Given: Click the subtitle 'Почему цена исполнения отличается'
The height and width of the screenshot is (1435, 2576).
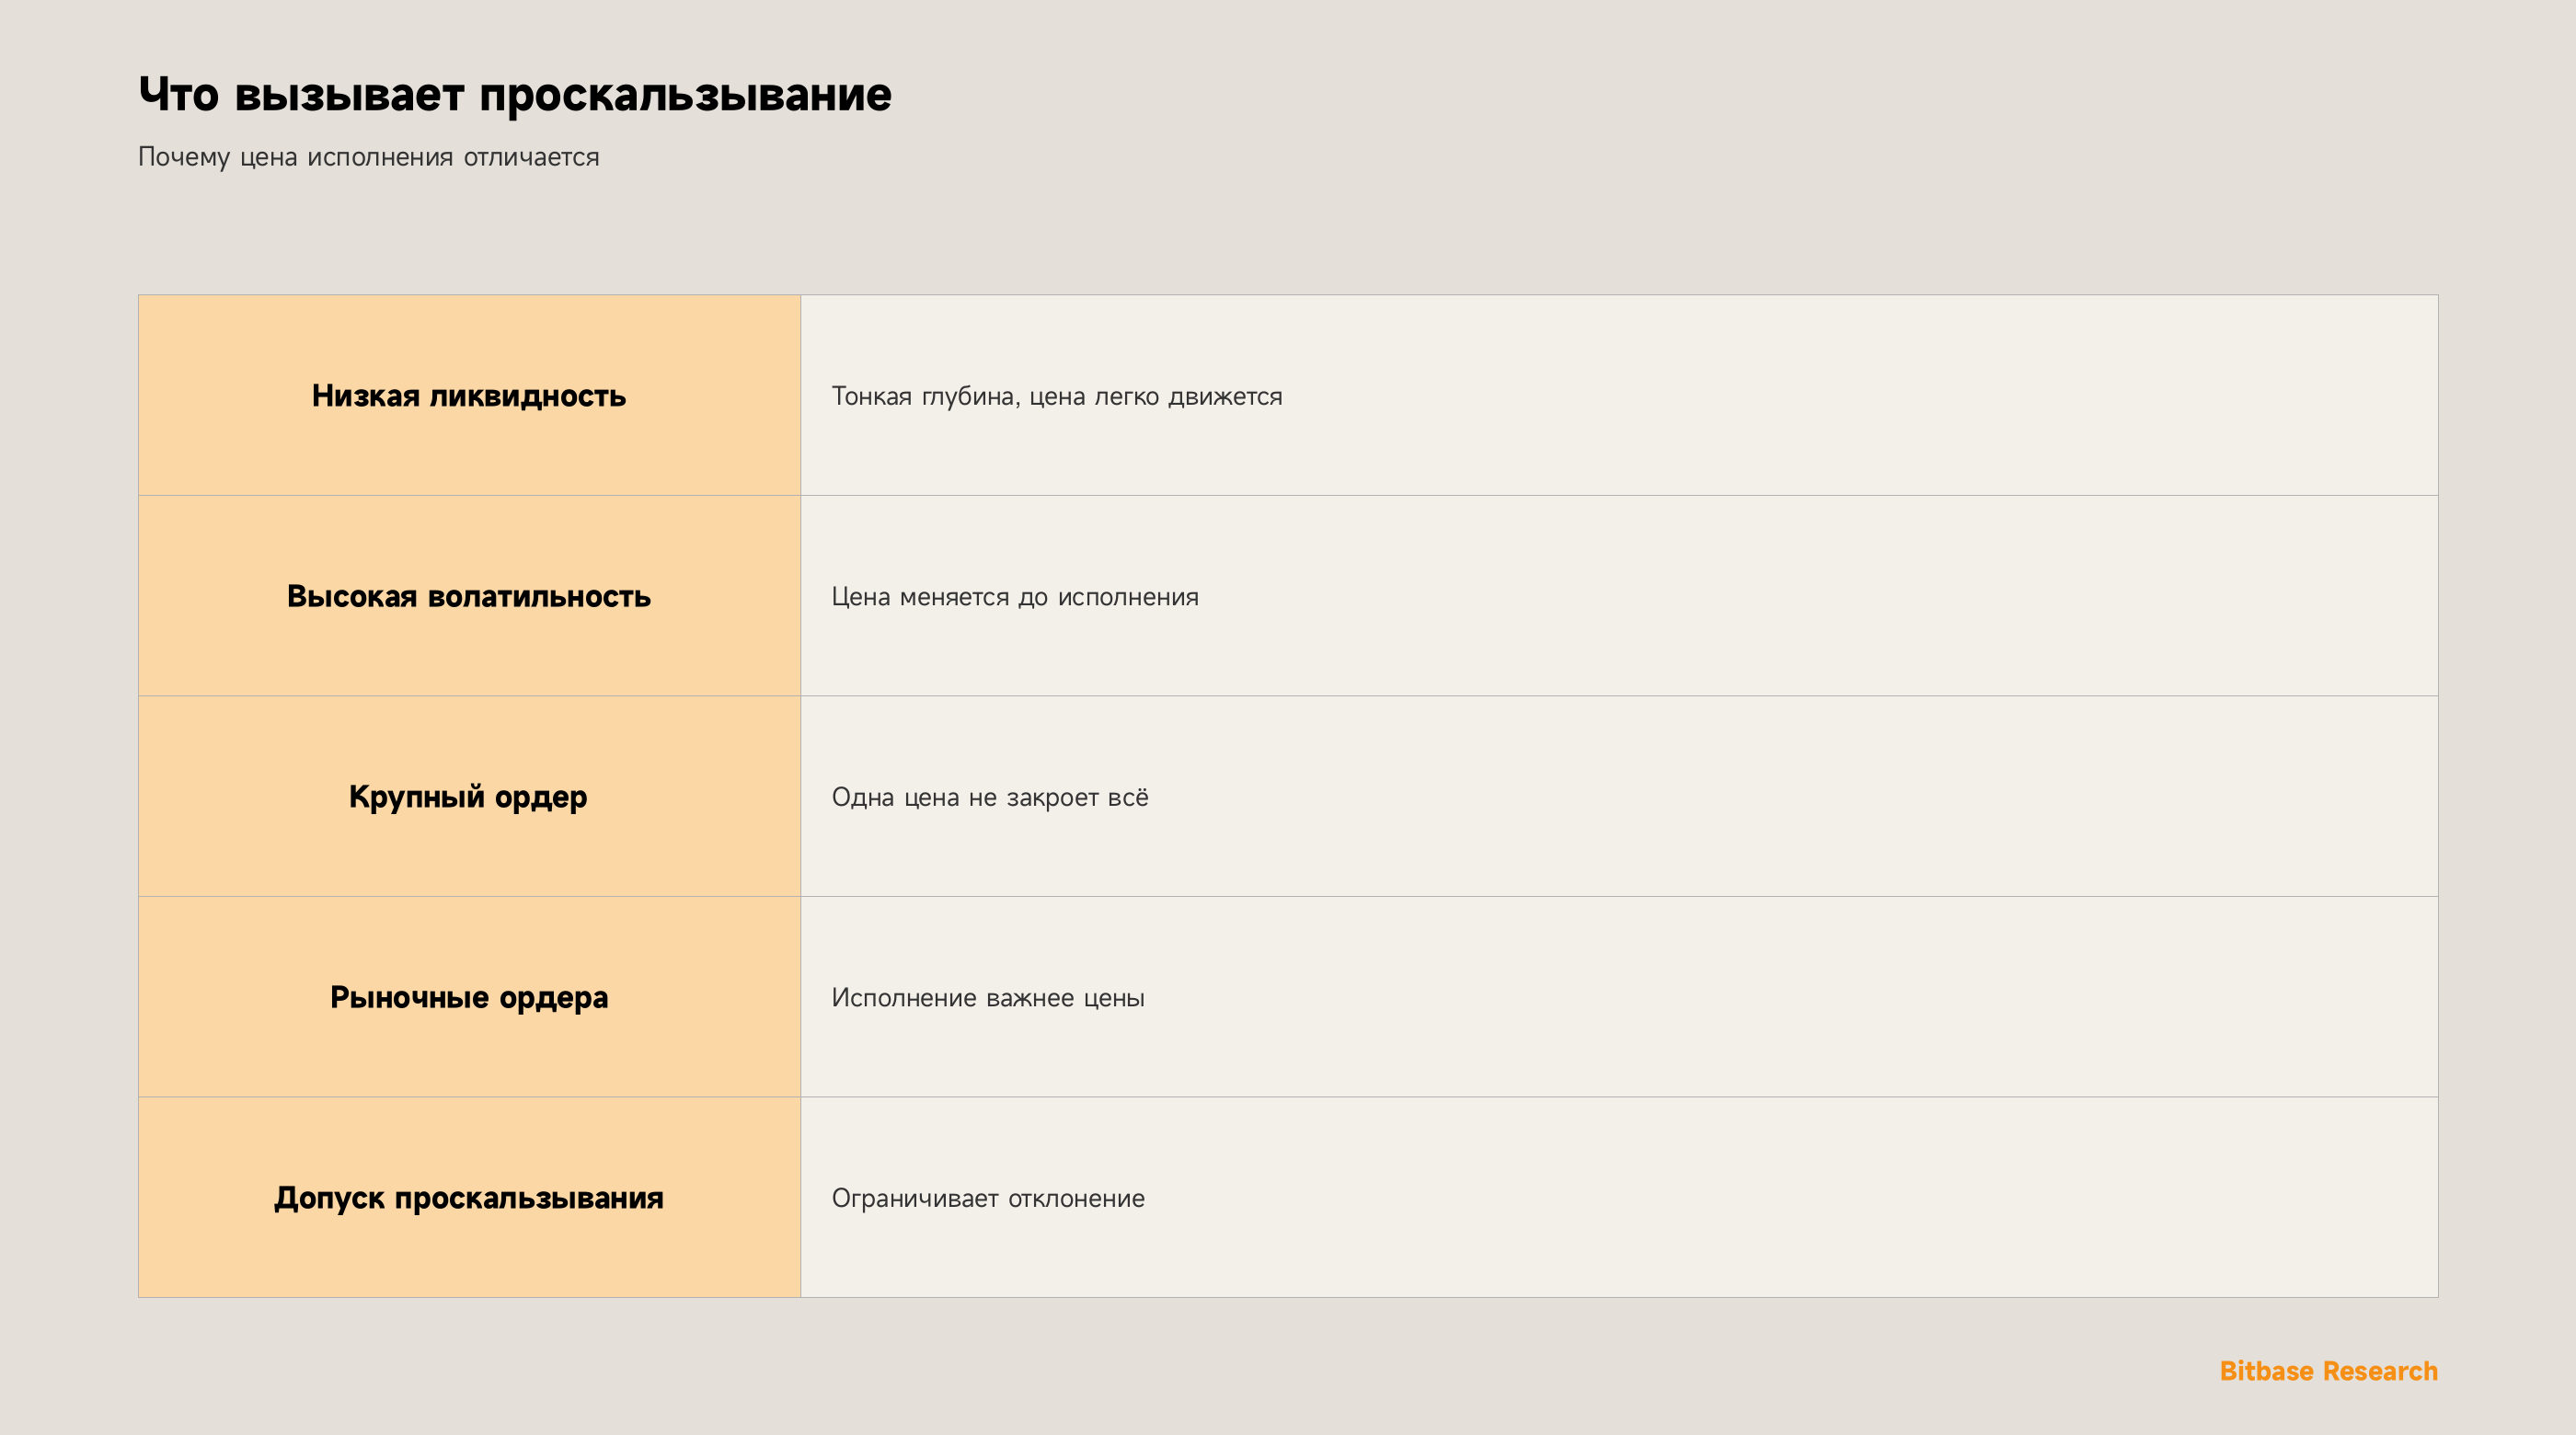Looking at the screenshot, I should [x=369, y=158].
